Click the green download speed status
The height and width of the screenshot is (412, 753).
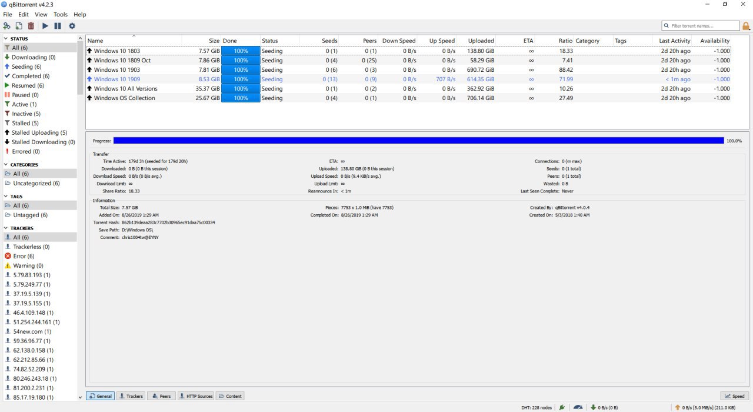(604, 407)
